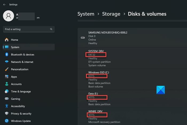Click the Settings window title
Screen dimensions: 187x125
coord(13,5)
